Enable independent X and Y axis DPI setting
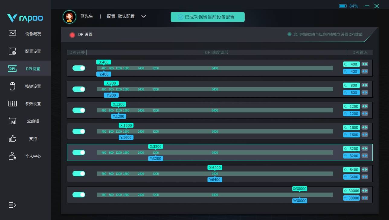389x220 pixels. [289, 34]
